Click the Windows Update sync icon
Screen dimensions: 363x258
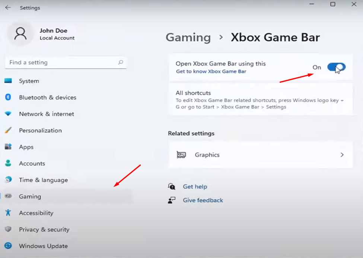8,245
